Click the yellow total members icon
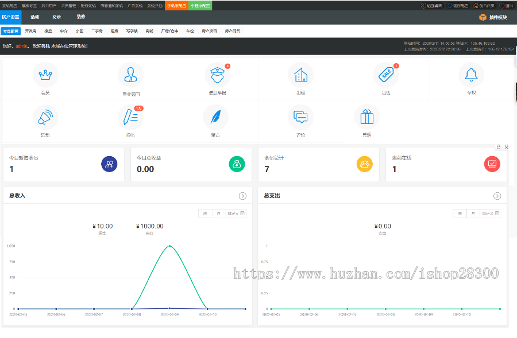This screenshot has width=517, height=338. [x=364, y=164]
